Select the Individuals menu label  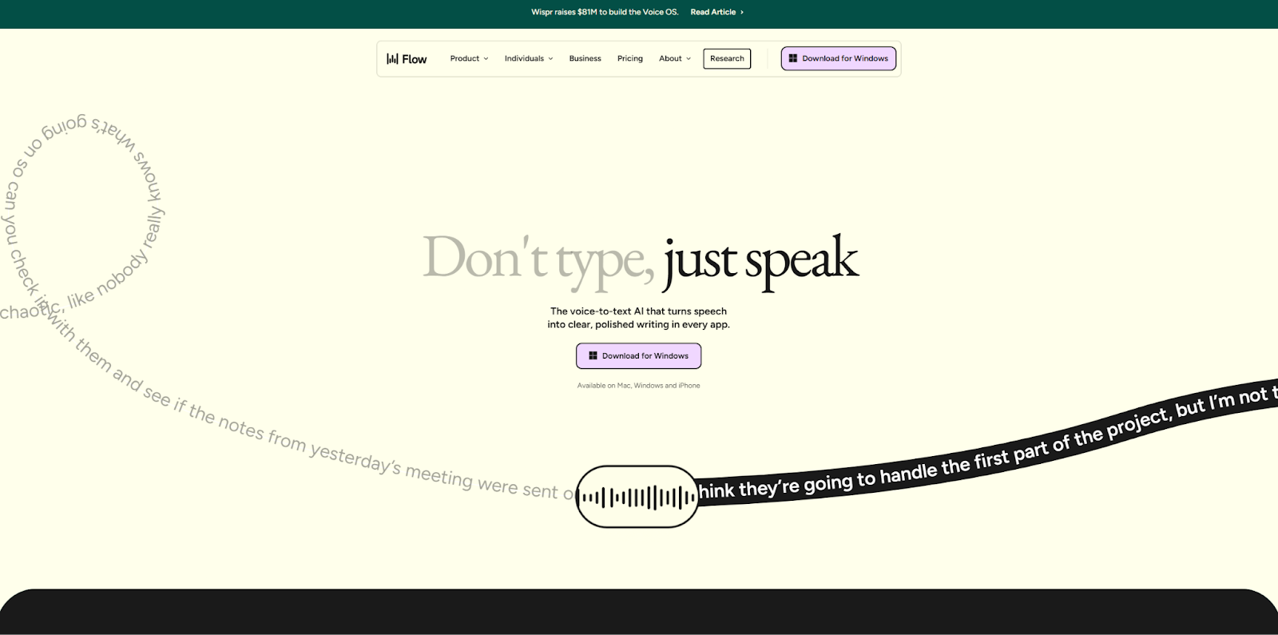[524, 58]
